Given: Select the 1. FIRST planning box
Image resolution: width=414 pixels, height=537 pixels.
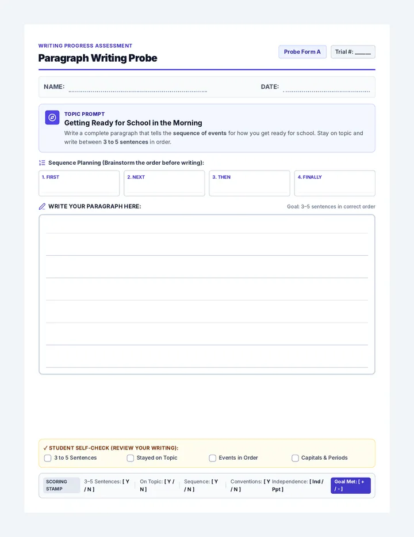Looking at the screenshot, I should coord(79,183).
